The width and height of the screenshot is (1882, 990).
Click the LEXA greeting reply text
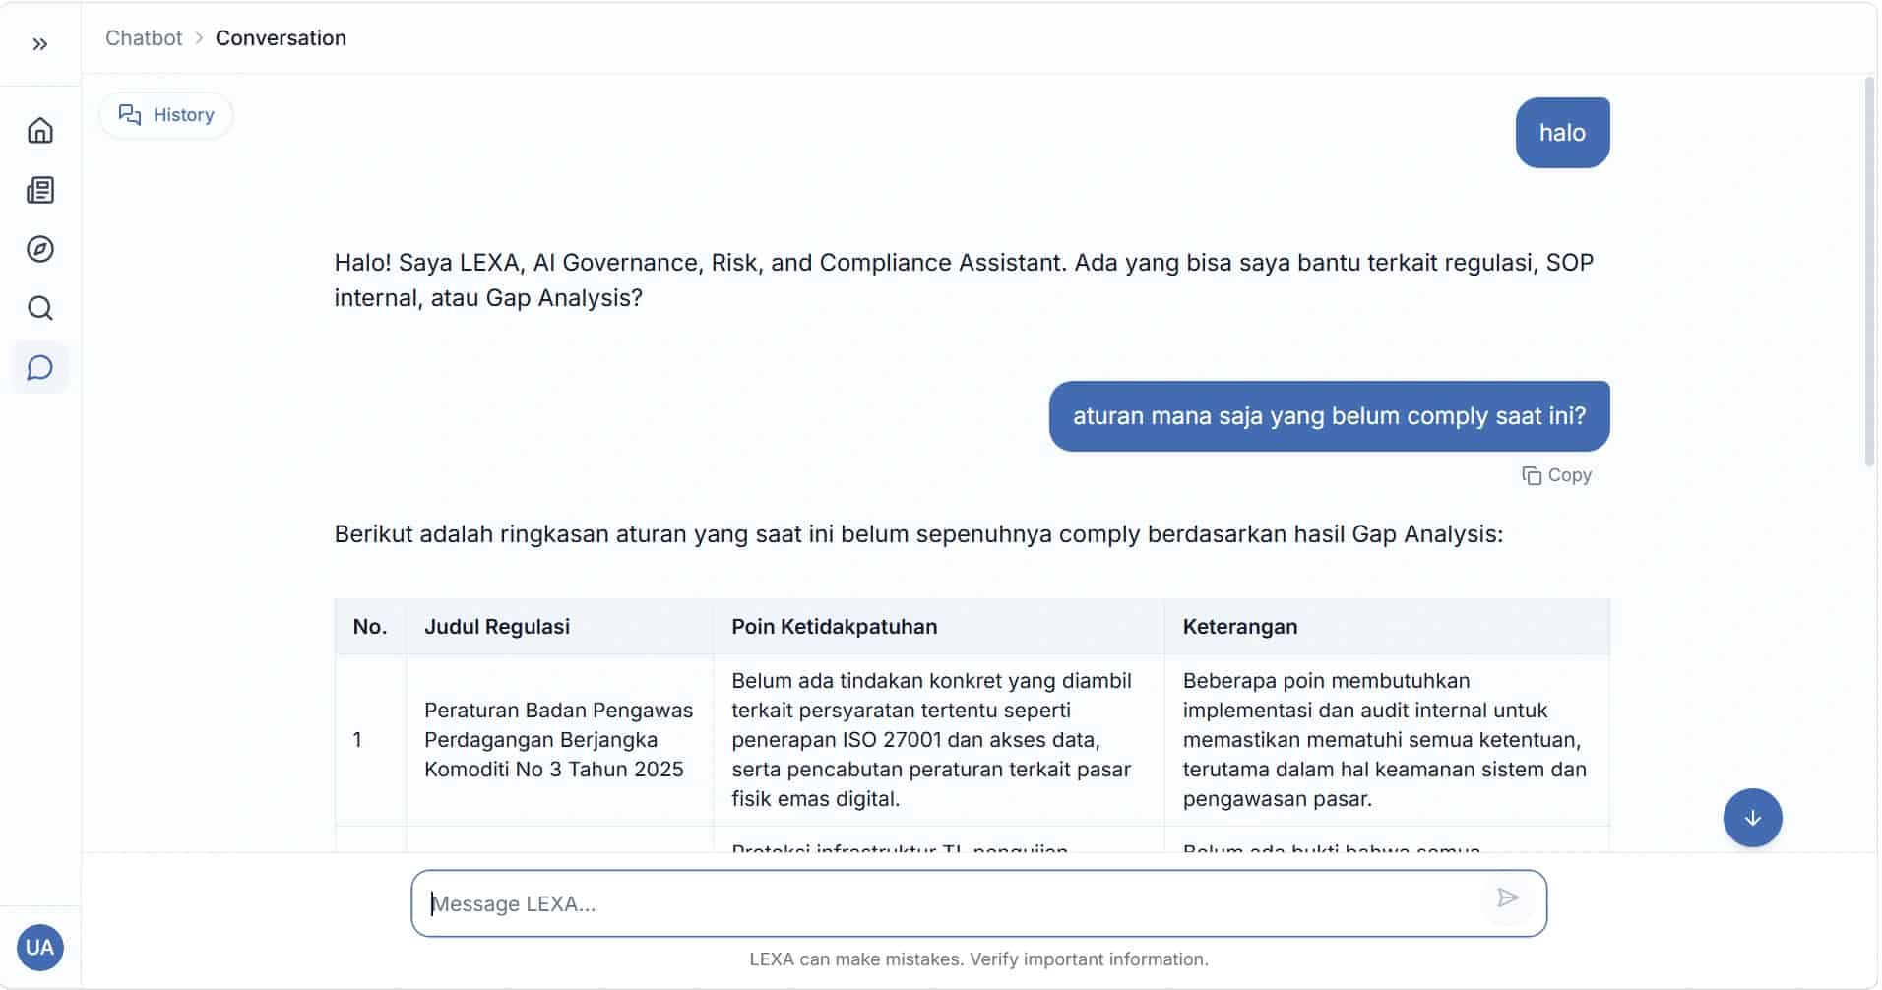click(964, 280)
